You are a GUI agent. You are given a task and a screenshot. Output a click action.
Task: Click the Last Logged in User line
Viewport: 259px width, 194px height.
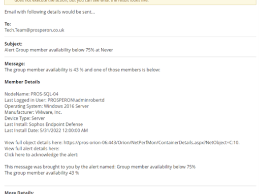[x=54, y=100]
